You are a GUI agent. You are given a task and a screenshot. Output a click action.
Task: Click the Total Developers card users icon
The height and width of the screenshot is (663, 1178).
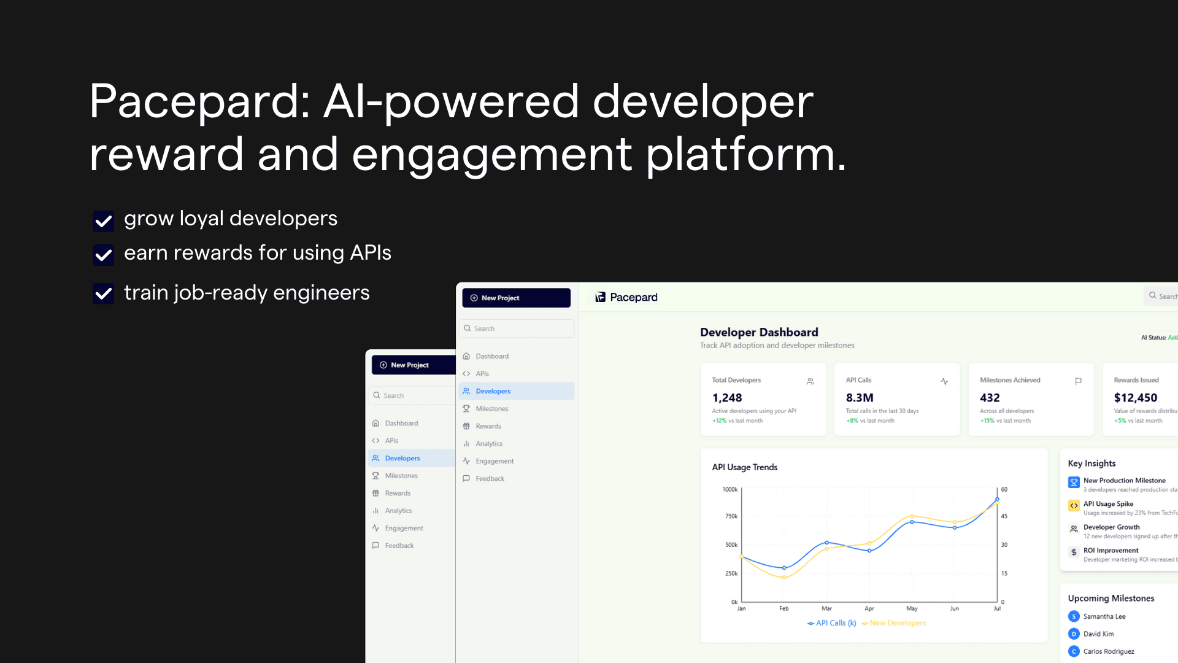(x=810, y=381)
